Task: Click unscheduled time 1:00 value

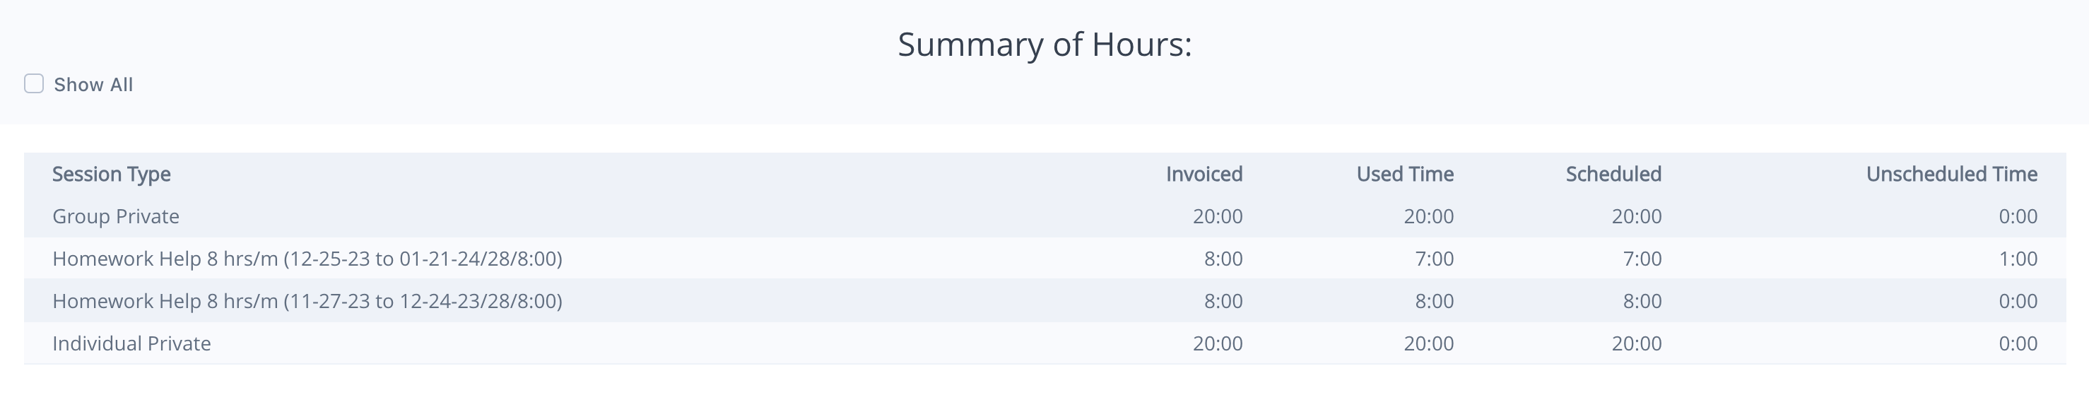Action: click(2018, 259)
